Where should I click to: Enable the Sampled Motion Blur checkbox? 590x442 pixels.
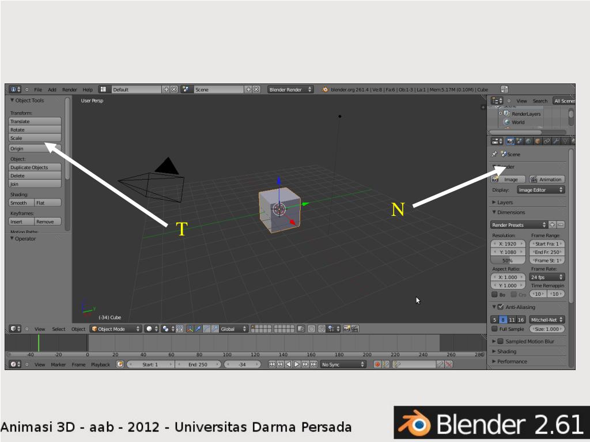point(501,341)
